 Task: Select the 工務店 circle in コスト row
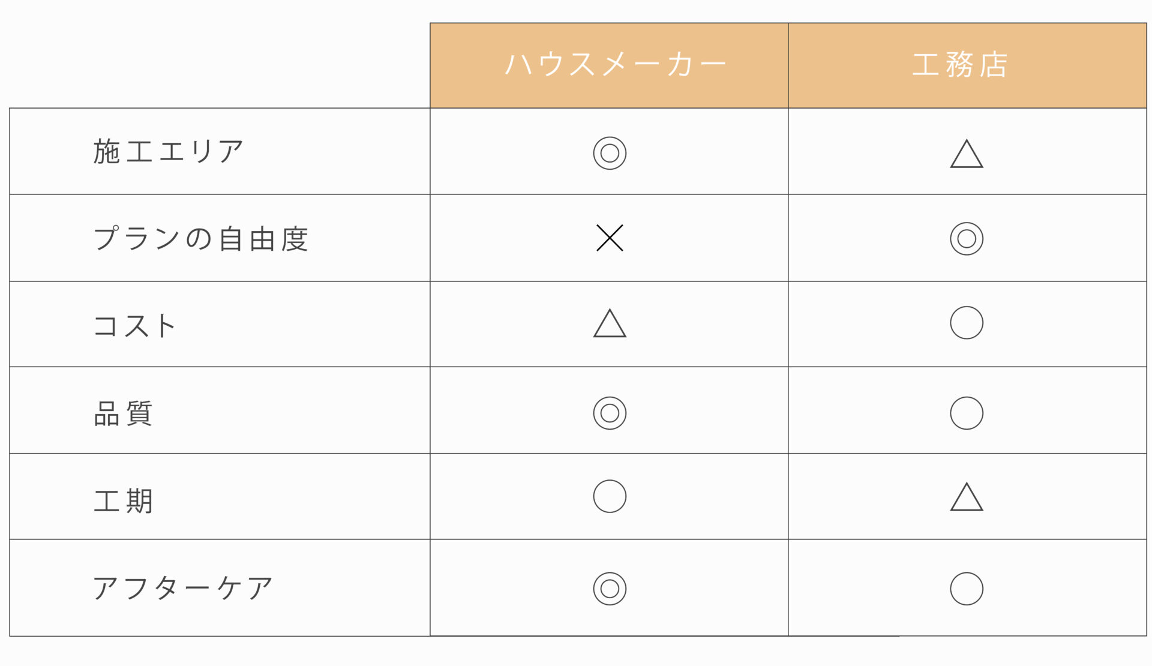pyautogui.click(x=967, y=323)
